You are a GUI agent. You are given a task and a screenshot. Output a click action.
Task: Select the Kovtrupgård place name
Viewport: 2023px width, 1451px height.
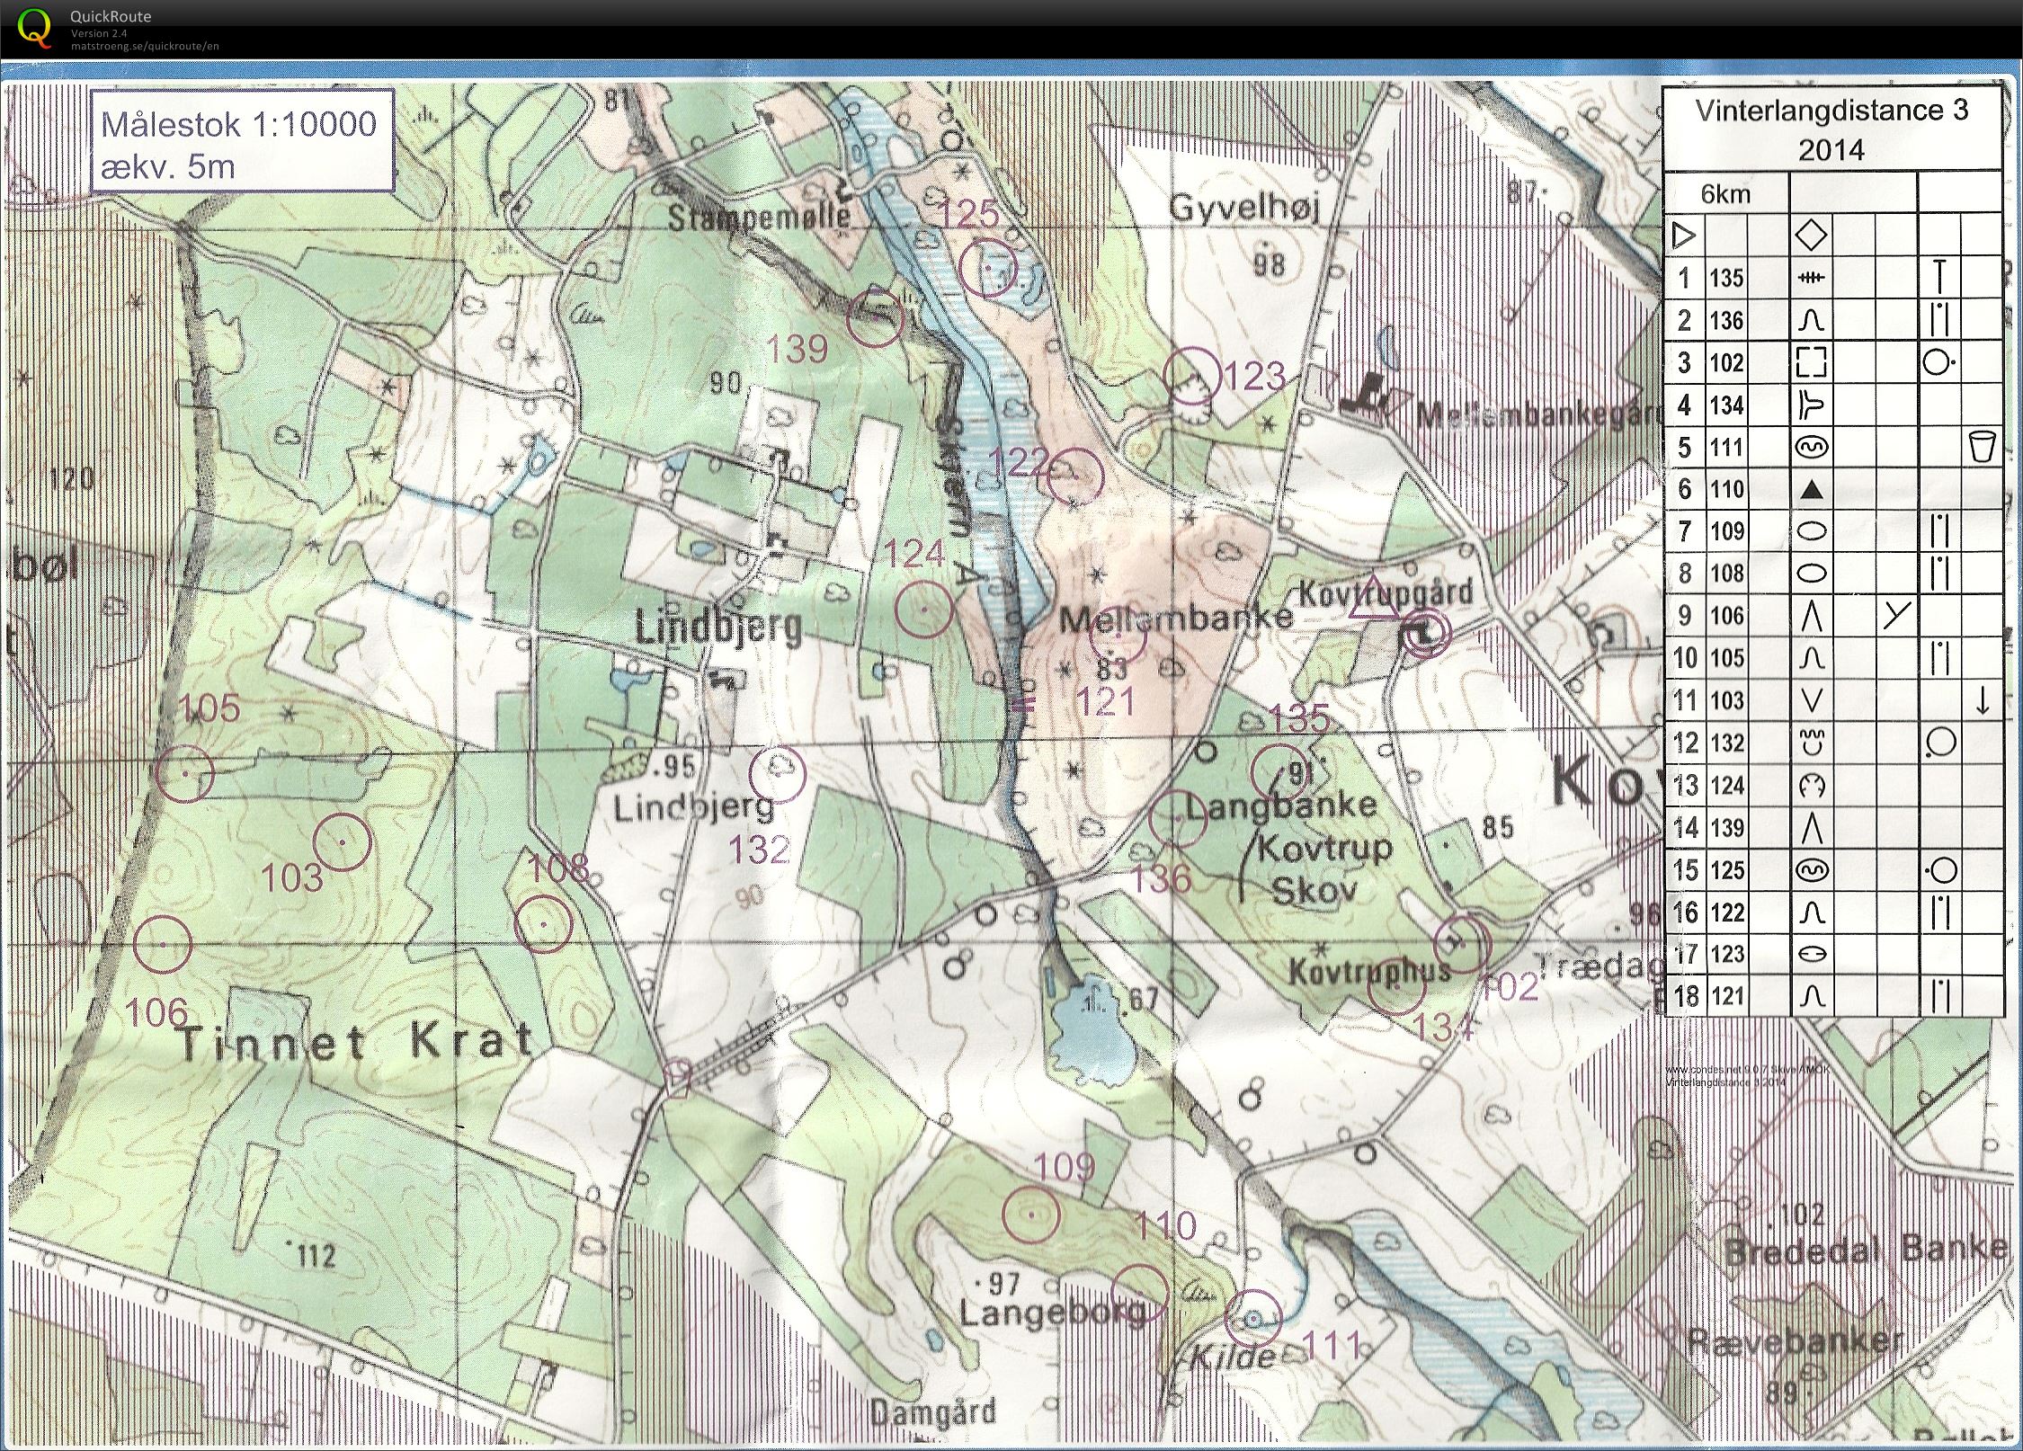coord(1386,592)
